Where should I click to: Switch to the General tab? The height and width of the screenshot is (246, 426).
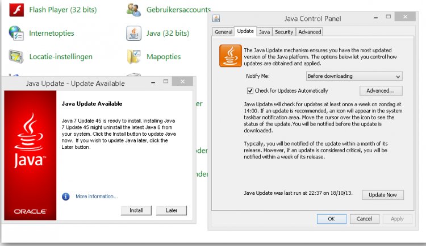[223, 32]
